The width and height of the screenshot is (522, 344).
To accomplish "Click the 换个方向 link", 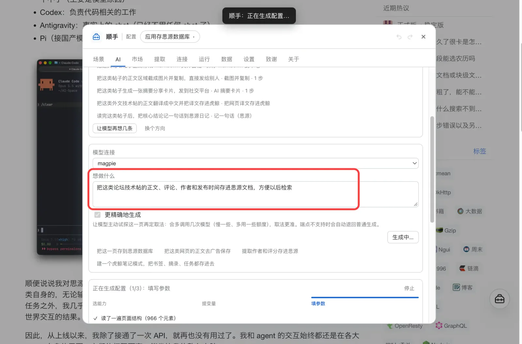I will tap(155, 128).
